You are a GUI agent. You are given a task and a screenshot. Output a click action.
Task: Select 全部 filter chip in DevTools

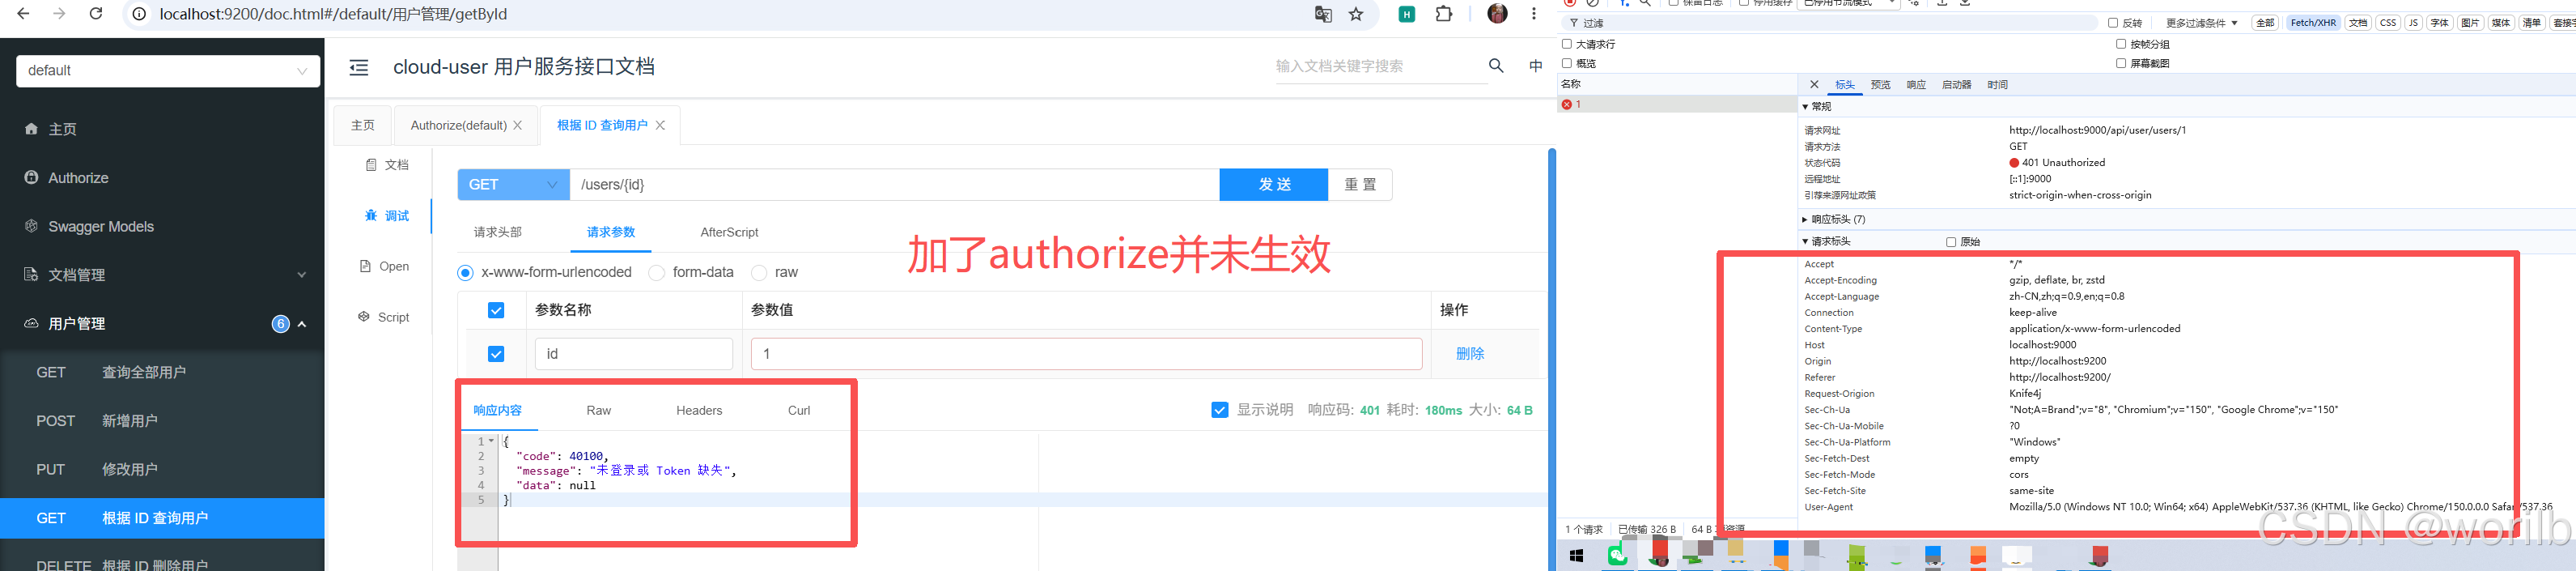tap(2265, 23)
